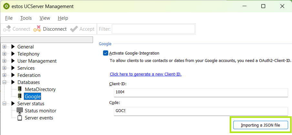Open the generate new Client-ID link
The height and width of the screenshot is (135, 292).
pyautogui.click(x=146, y=74)
